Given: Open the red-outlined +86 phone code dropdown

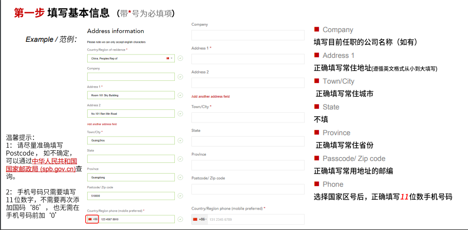Looking at the screenshot, I should tap(93, 219).
